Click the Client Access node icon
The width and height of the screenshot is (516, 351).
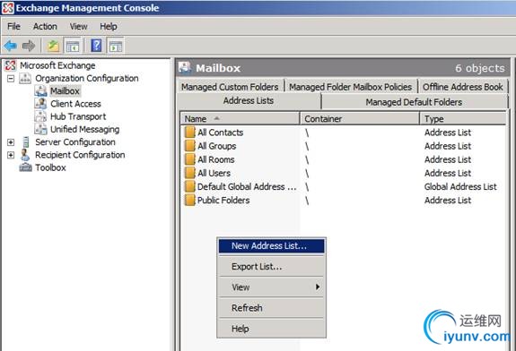[x=40, y=104]
